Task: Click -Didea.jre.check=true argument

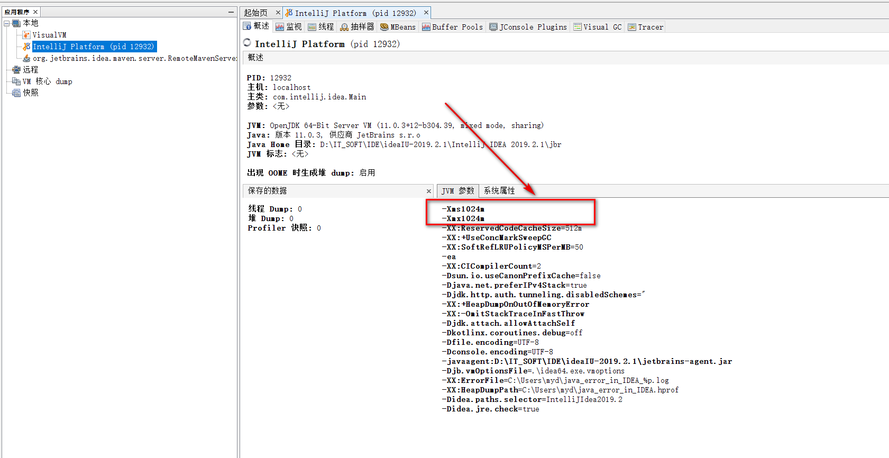Action: click(491, 409)
